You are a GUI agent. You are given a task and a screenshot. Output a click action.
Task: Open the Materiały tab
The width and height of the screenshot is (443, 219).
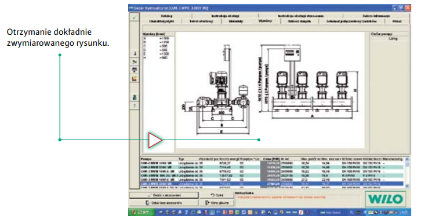click(x=236, y=21)
